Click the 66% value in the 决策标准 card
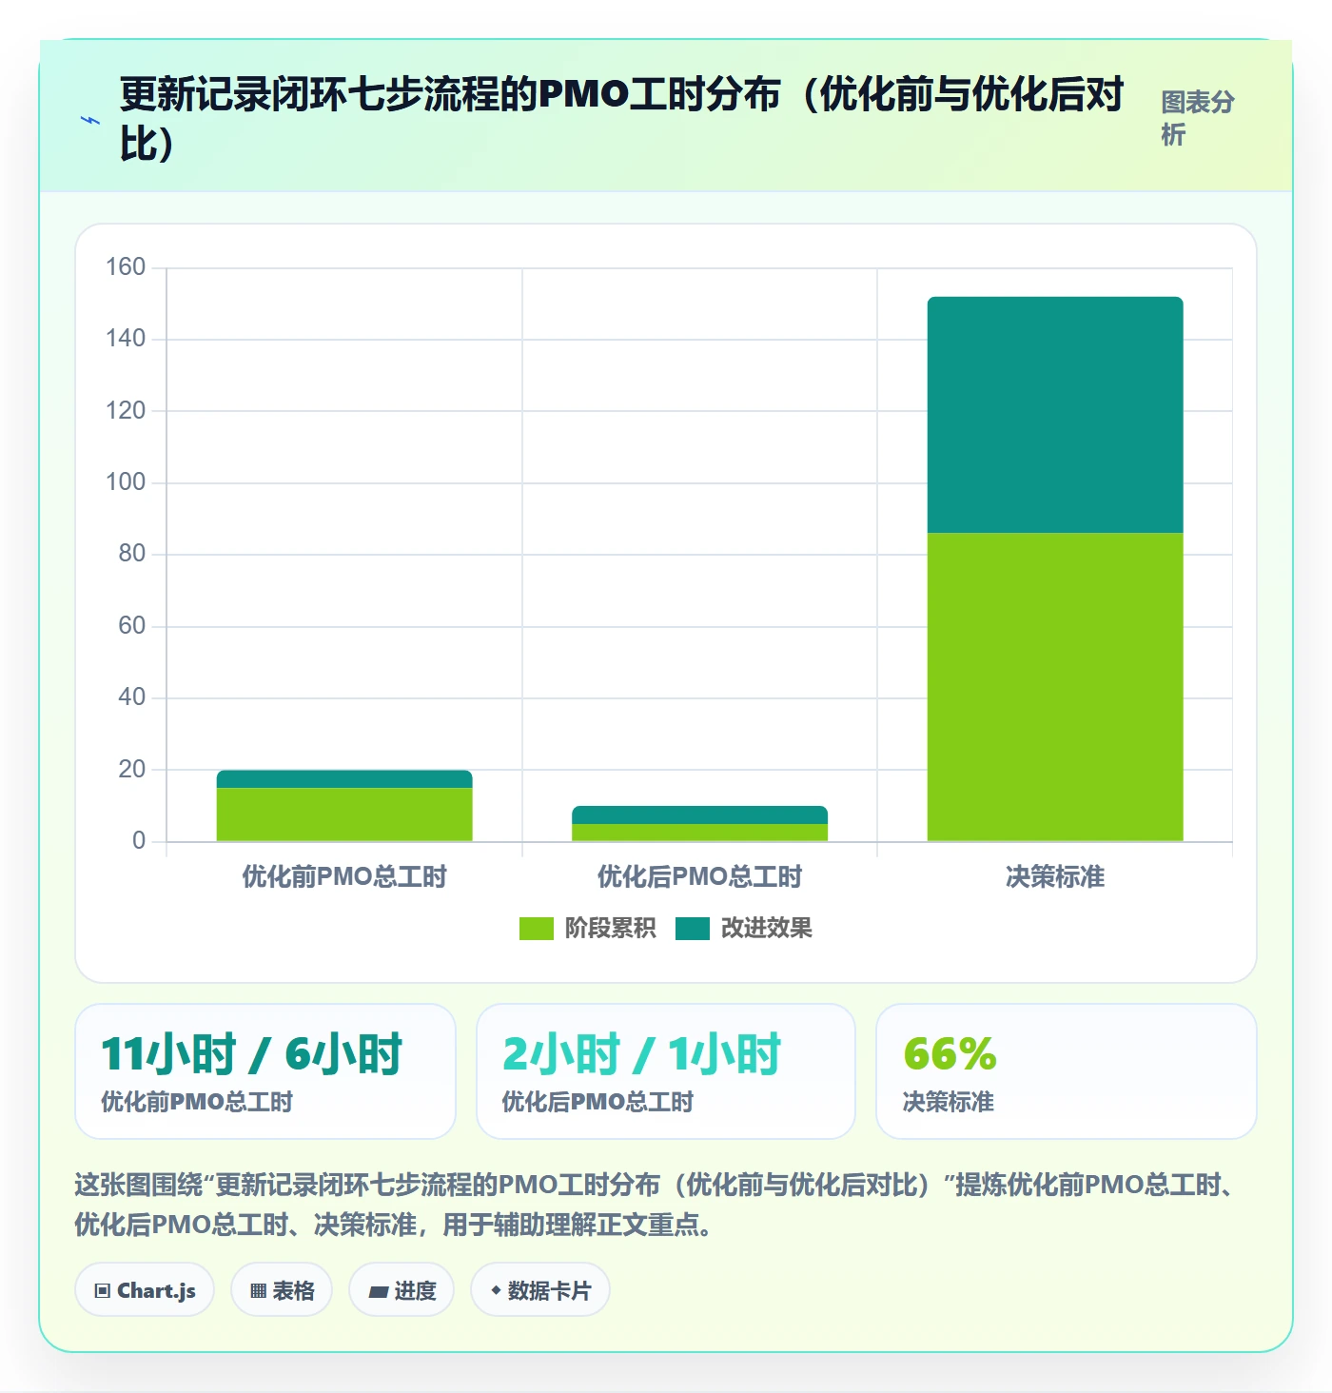This screenshot has width=1332, height=1393. coord(950,1054)
